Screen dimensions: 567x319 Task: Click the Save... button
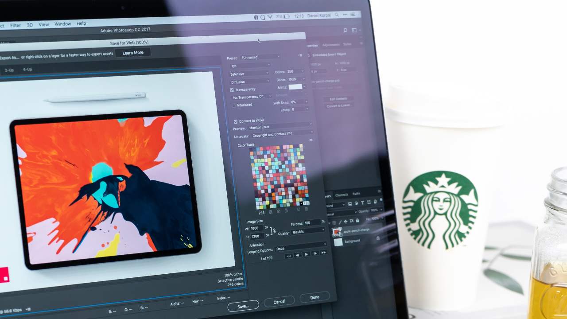243,306
